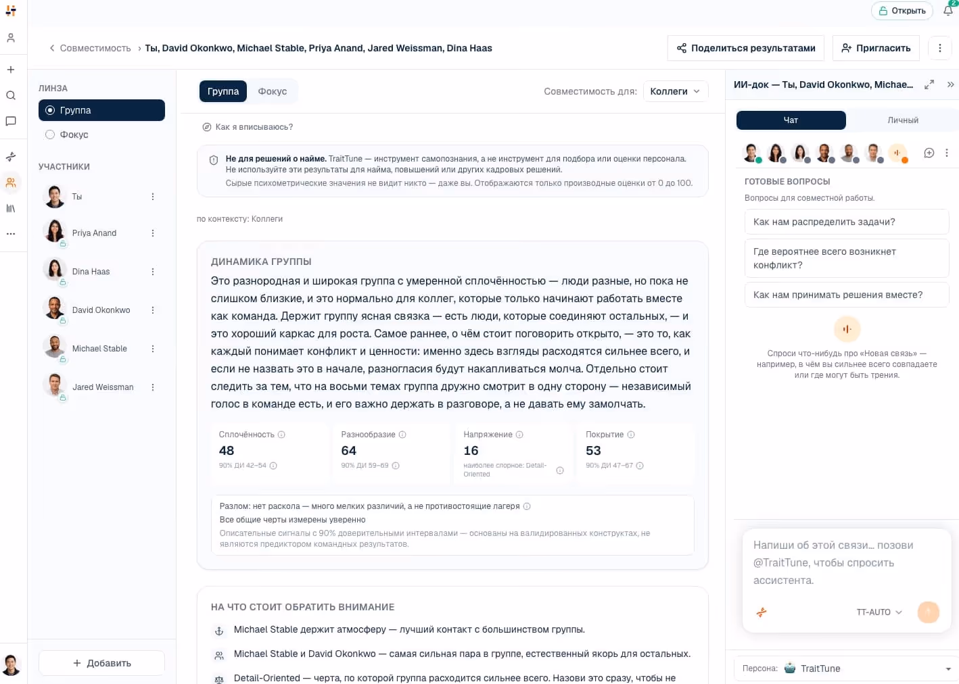Image resolution: width=959 pixels, height=684 pixels.
Task: Expand the AI doc panel fullscreen icon
Action: pos(929,84)
